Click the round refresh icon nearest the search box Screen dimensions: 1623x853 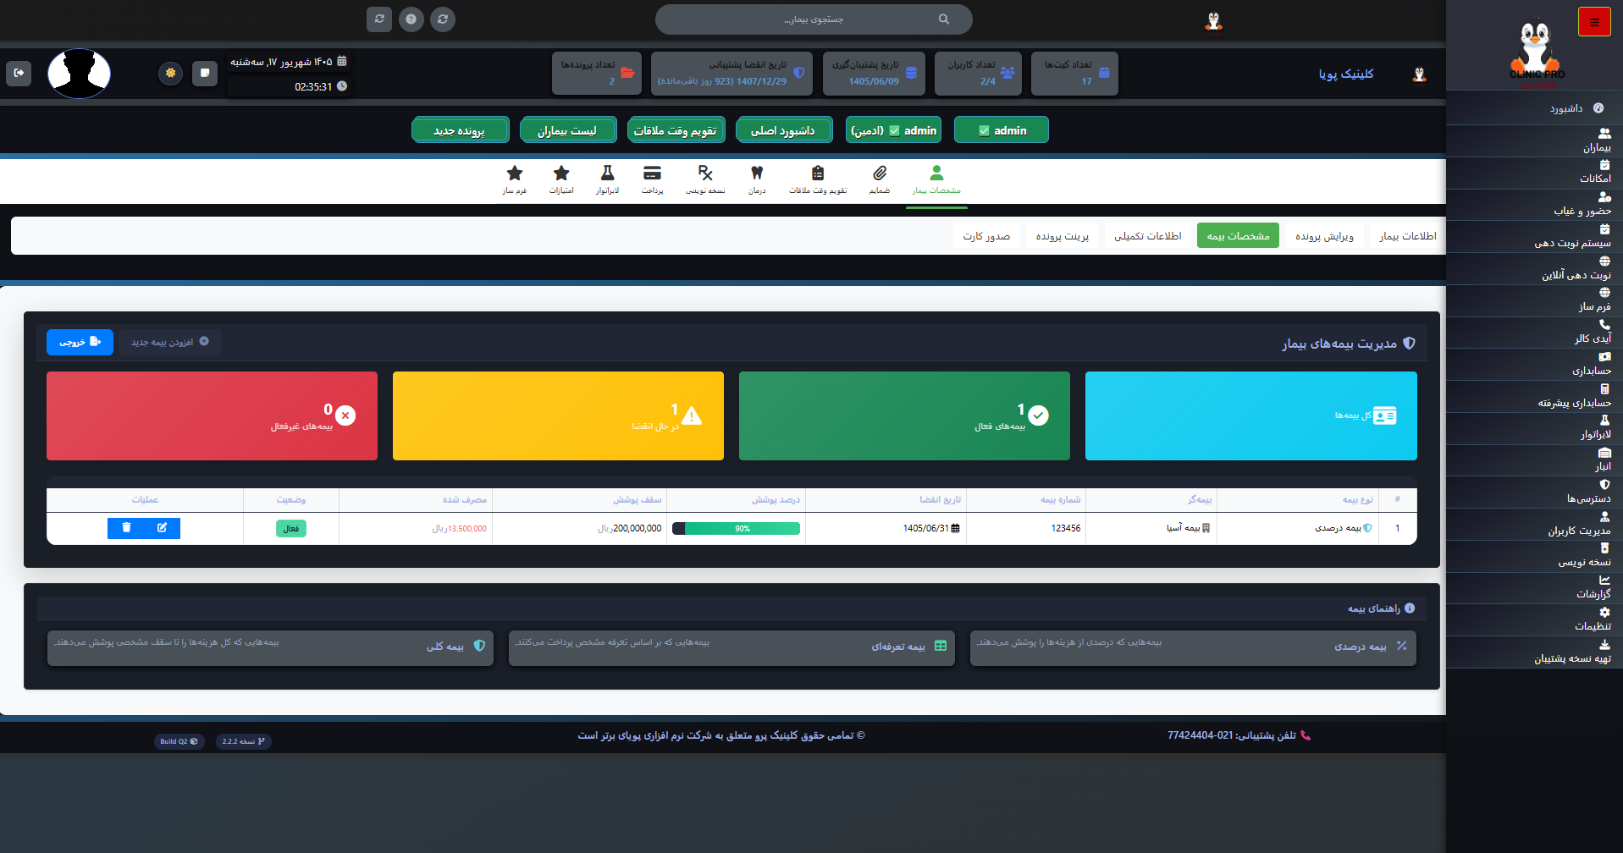pyautogui.click(x=443, y=19)
